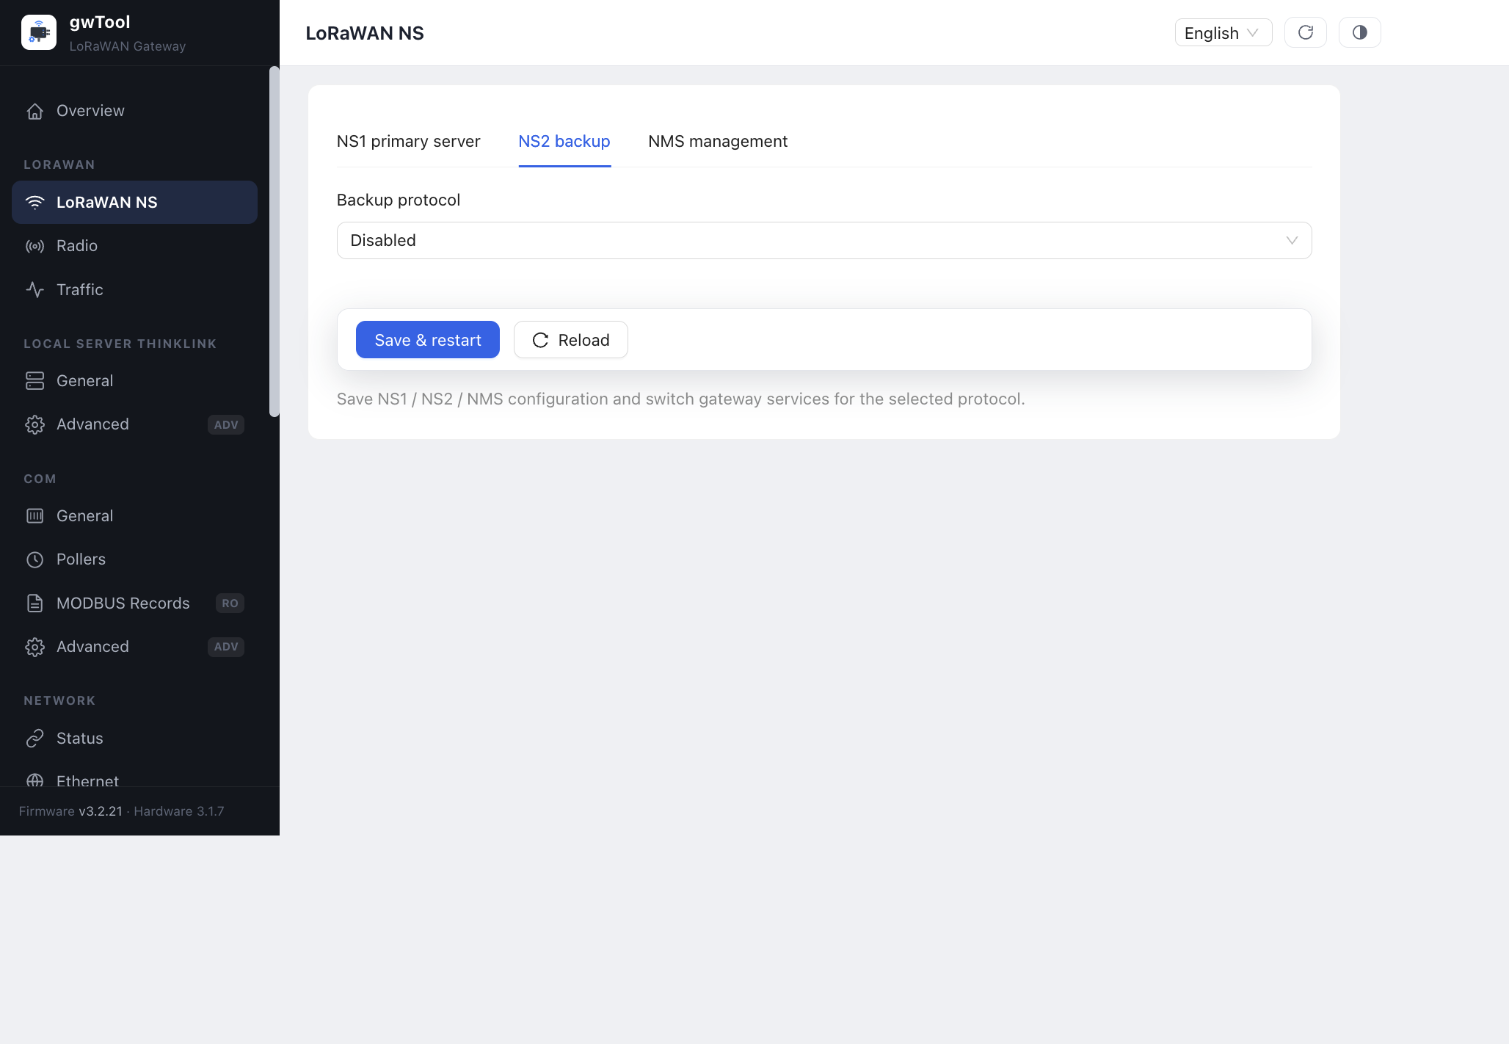The width and height of the screenshot is (1509, 1044).
Task: Open Traffic via its pulse icon
Action: click(34, 290)
